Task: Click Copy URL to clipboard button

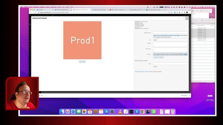Action: 158,57
